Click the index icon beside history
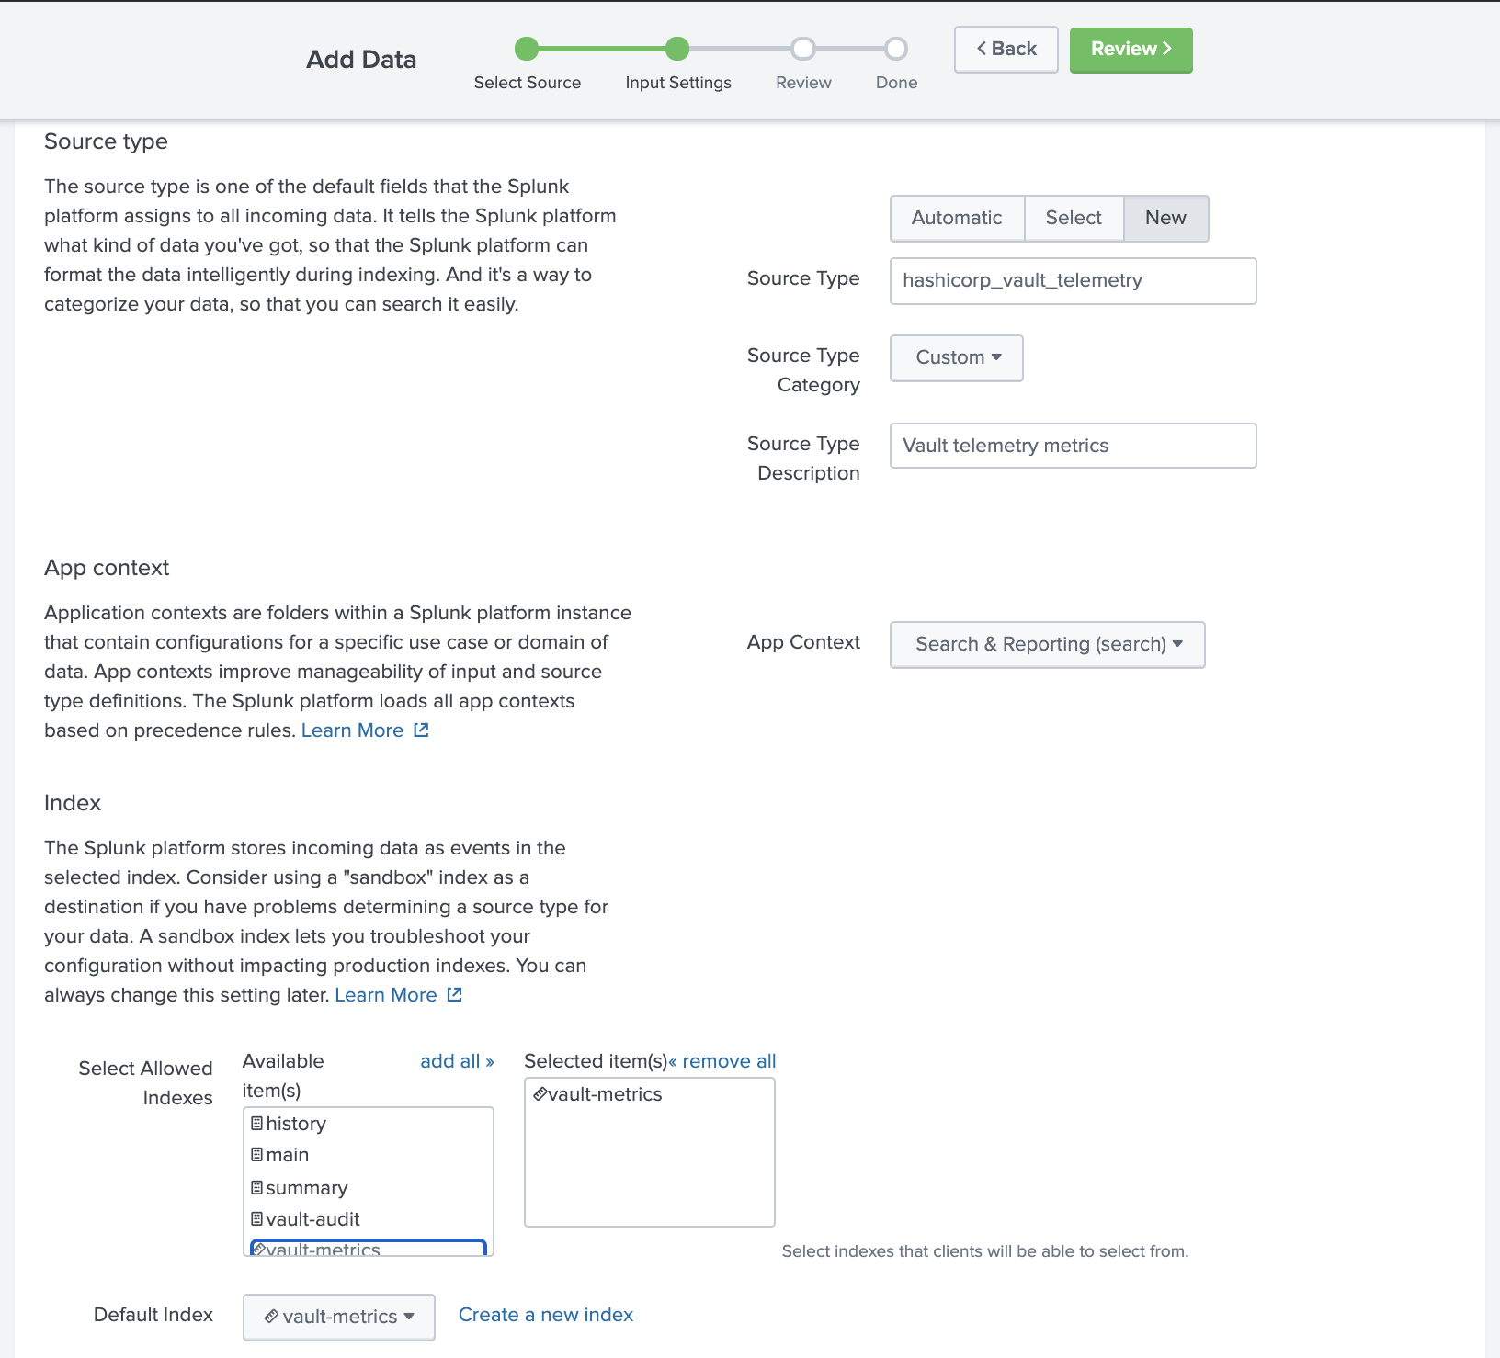This screenshot has width=1500, height=1358. click(256, 1123)
